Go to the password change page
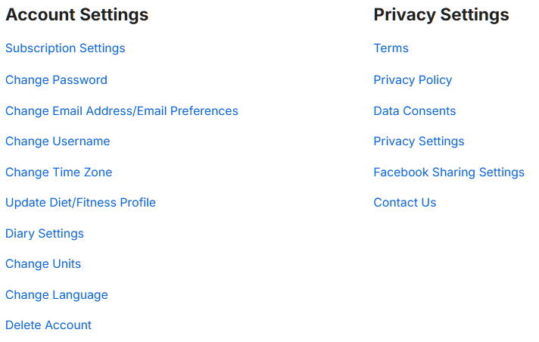 56,80
